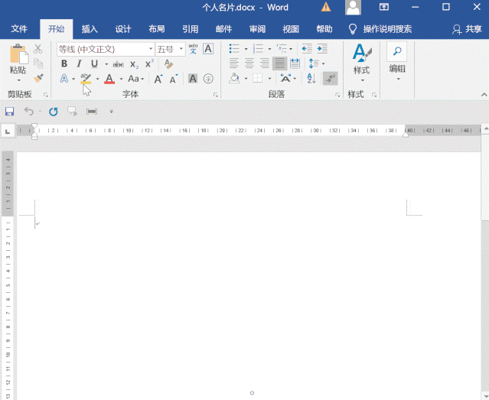Clear all formatting with eraser icon
489x400 pixels.
[x=168, y=64]
